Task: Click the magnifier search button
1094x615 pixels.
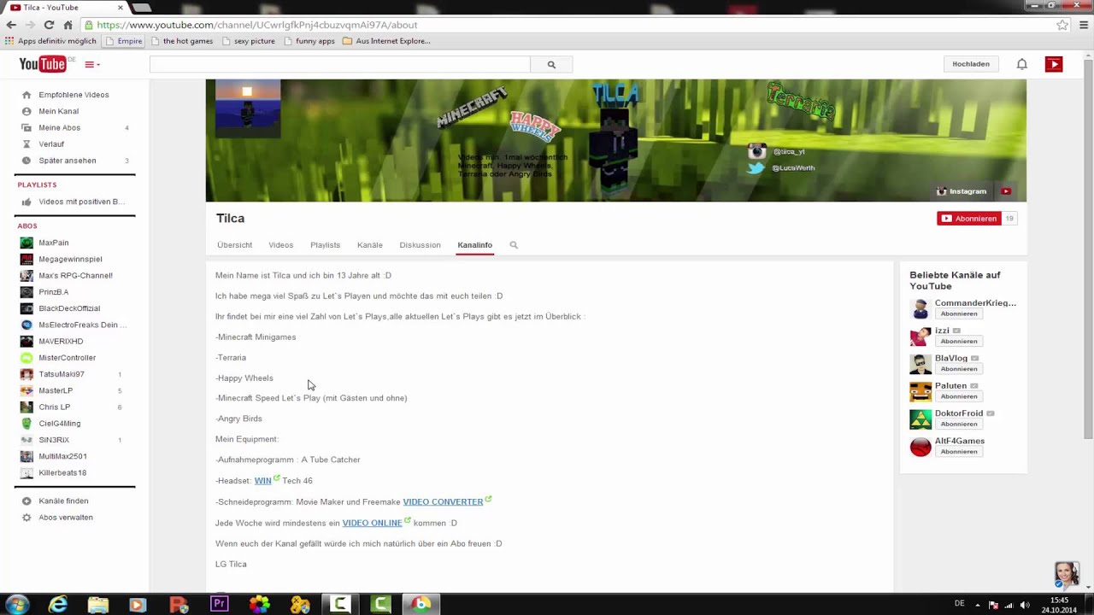Action: point(551,64)
